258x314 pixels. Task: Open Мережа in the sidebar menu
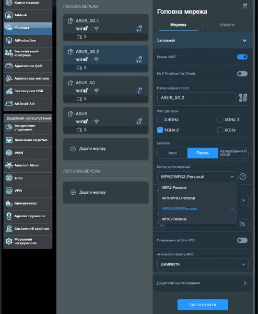click(28, 28)
